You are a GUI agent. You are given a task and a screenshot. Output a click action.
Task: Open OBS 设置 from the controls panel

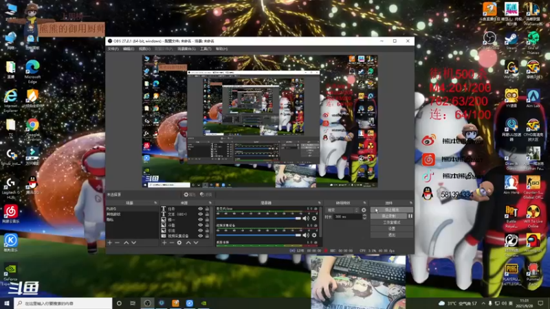391,229
